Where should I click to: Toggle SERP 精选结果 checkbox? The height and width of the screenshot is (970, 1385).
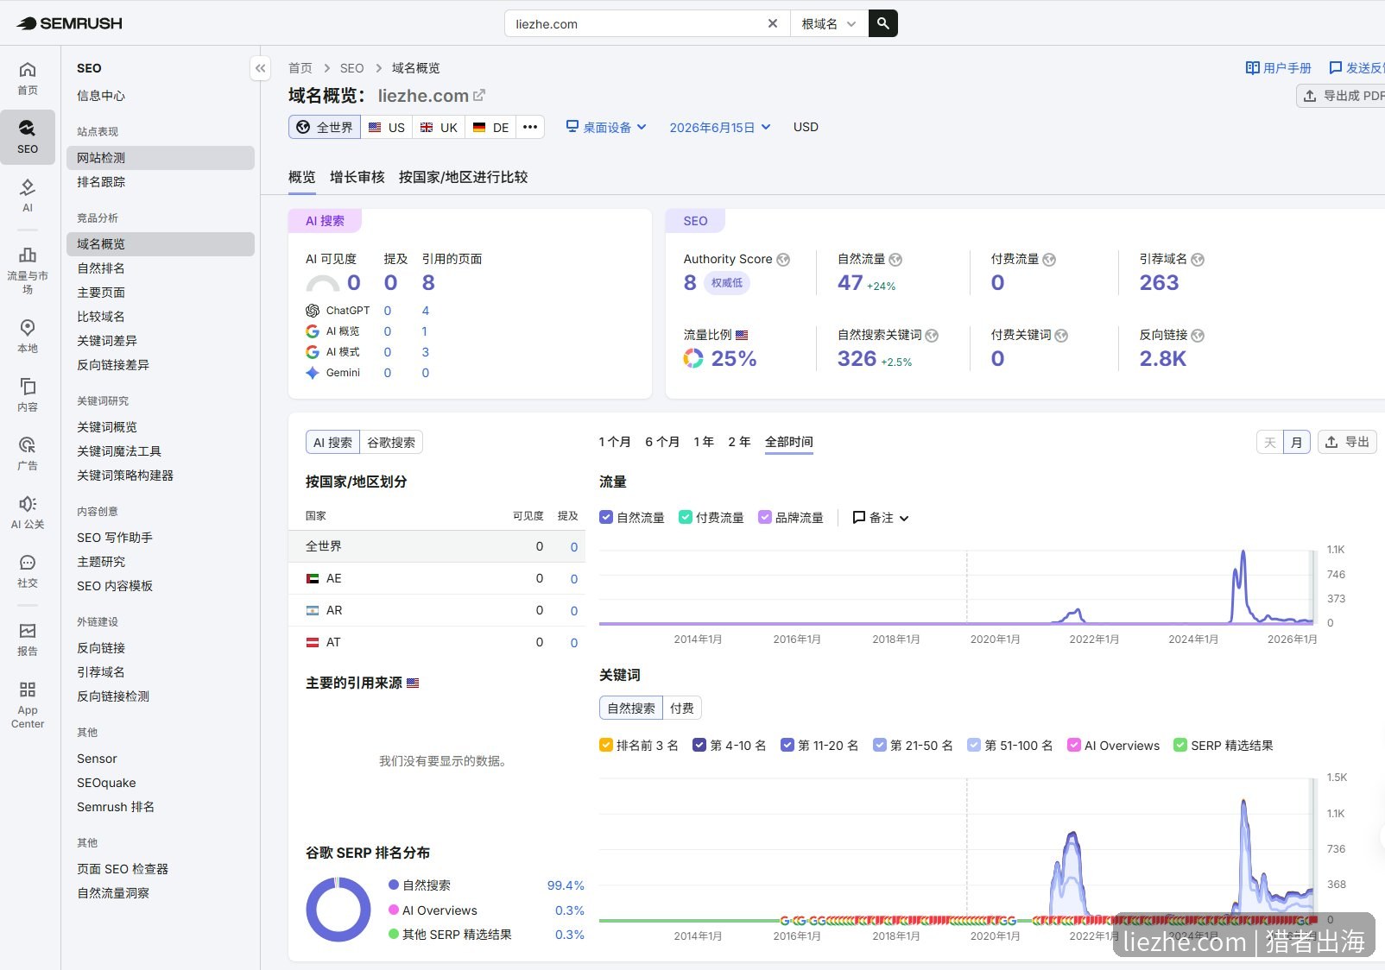1180,745
